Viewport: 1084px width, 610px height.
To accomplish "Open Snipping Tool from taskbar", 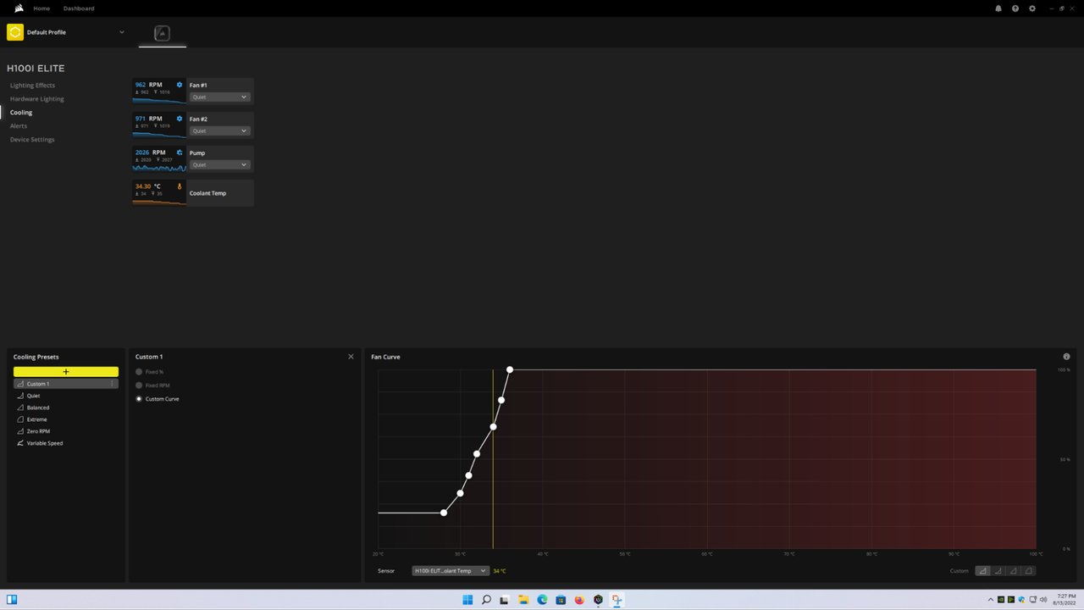I will tap(617, 600).
